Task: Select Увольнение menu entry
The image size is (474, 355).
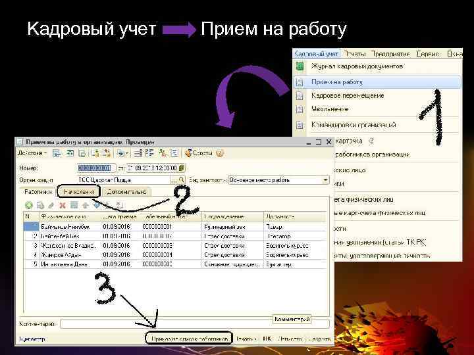Action: tap(378, 109)
